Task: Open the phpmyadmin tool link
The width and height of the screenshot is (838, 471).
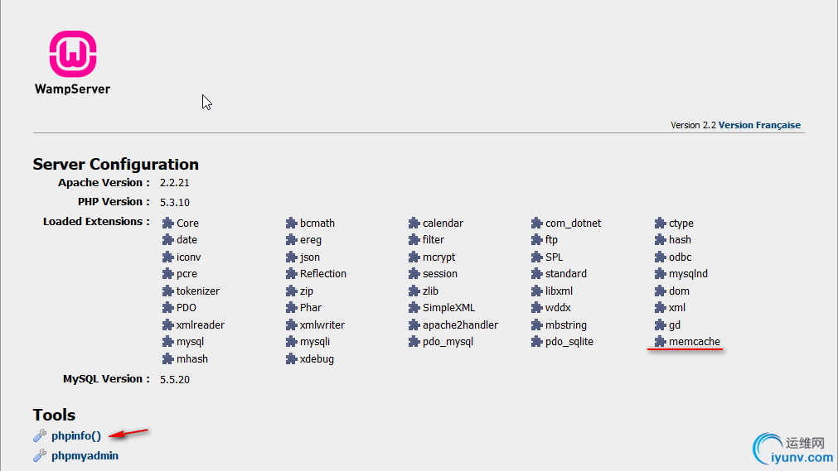Action: 85,456
